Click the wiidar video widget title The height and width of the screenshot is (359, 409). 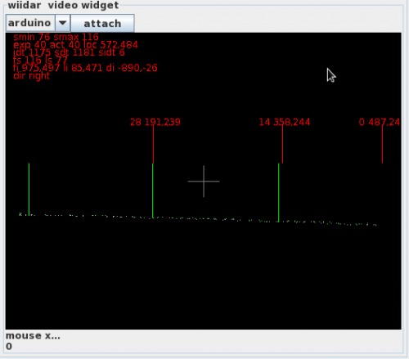click(63, 5)
